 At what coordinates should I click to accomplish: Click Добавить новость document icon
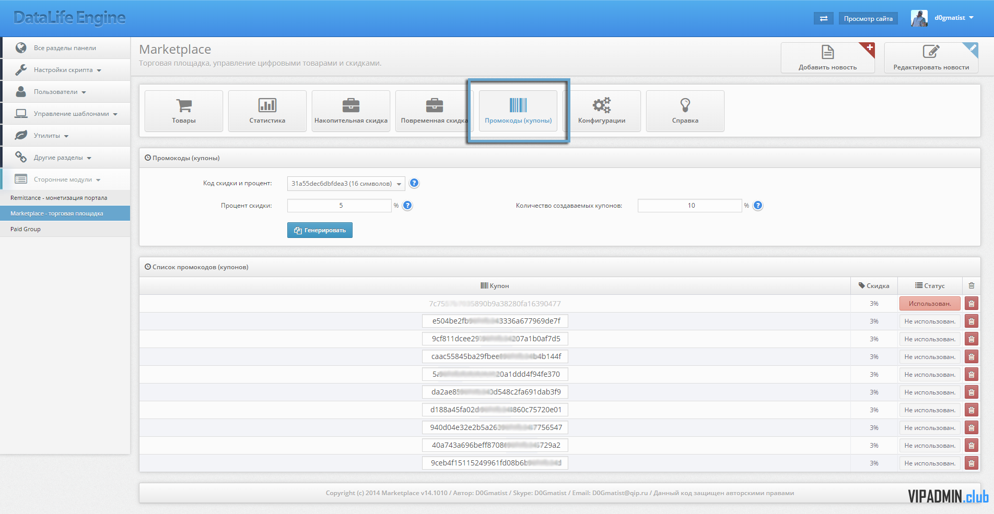pos(828,52)
